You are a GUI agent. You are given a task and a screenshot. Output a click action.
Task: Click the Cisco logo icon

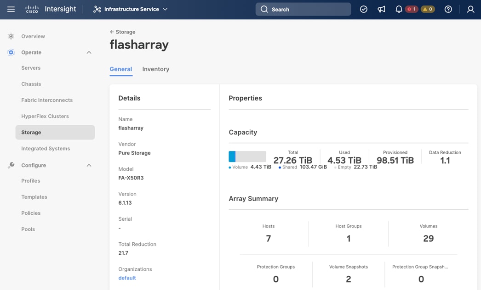(32, 9)
